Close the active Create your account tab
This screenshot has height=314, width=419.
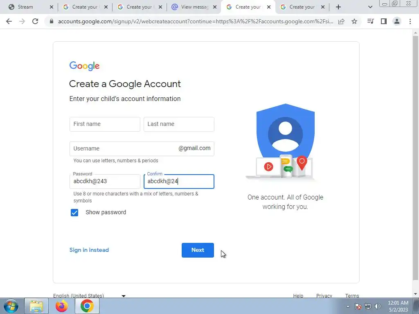pyautogui.click(x=269, y=7)
